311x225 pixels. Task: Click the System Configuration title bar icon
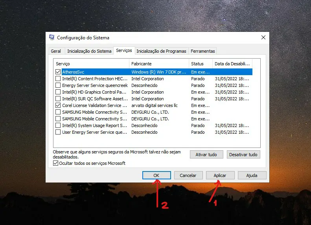click(x=52, y=37)
